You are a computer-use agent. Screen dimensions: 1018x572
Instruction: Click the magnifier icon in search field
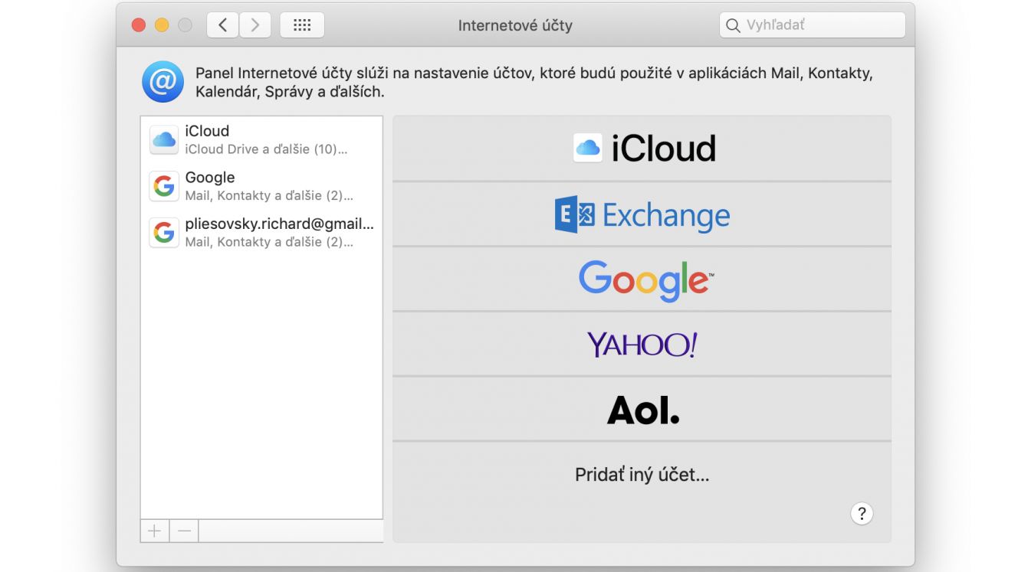[x=733, y=25]
